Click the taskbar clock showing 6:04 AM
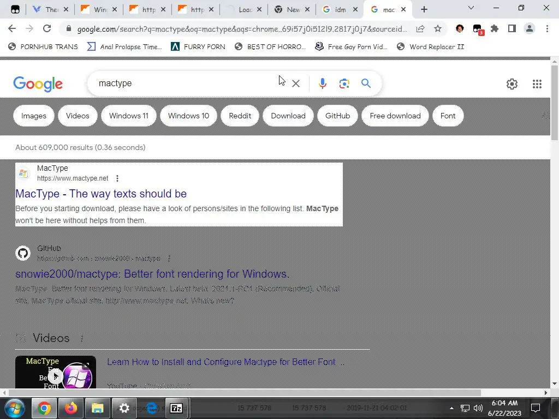559x419 pixels. point(504,408)
